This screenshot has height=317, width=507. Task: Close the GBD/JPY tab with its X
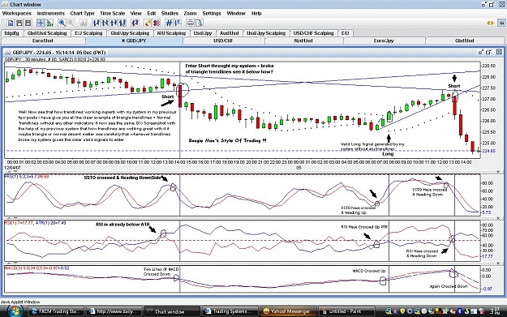click(x=123, y=41)
